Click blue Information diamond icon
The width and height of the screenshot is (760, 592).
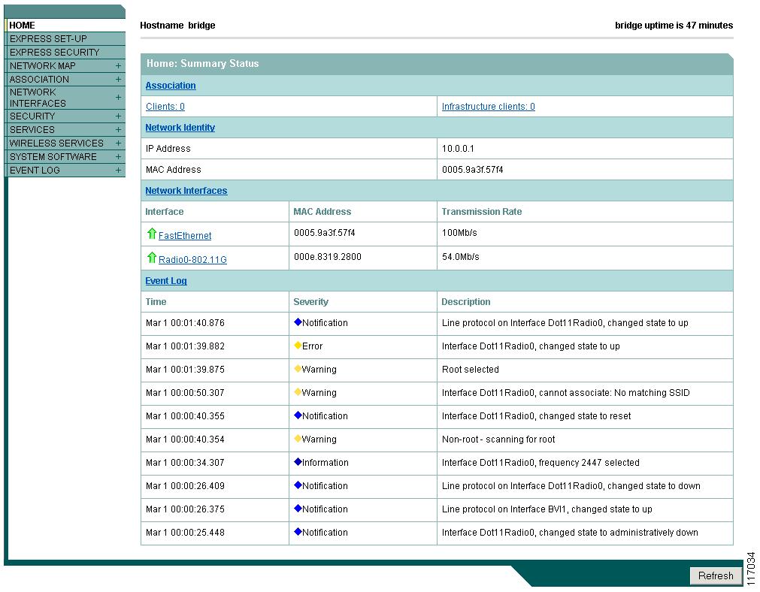pyautogui.click(x=298, y=462)
